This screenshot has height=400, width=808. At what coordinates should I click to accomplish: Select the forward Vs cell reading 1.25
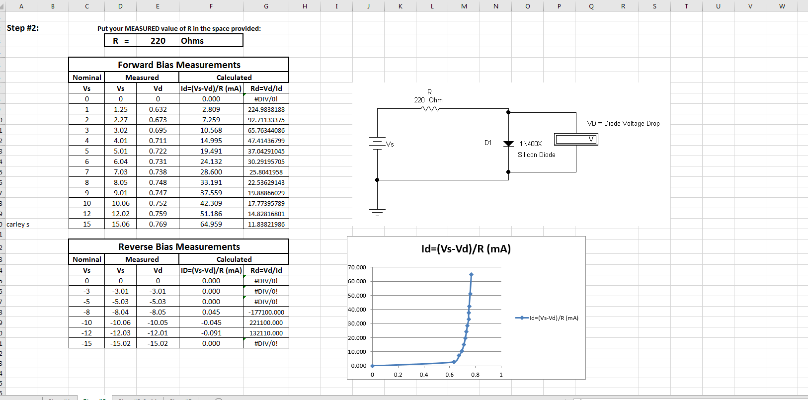click(121, 109)
